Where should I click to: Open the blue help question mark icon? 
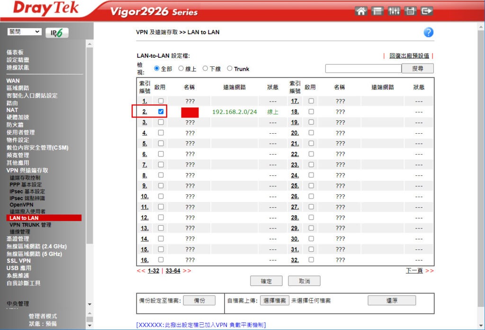[x=428, y=32]
